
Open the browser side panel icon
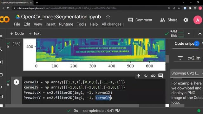(x=195, y=8)
